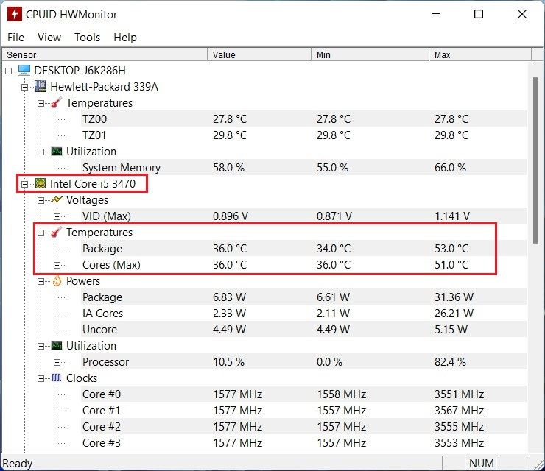Collapse the Hewlett-Packard 339A node
Image resolution: width=545 pixels, height=471 pixels.
(x=24, y=87)
